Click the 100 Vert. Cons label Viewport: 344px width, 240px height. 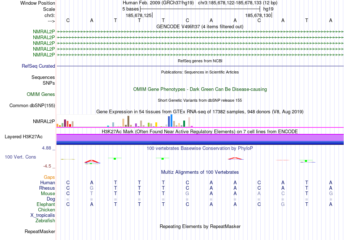[x=20, y=157]
